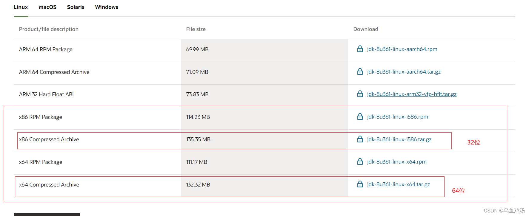Click the "File size" column header
The image size is (529, 216).
196,29
